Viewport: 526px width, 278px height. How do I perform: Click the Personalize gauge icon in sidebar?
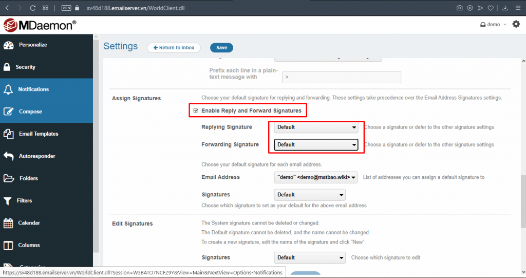(x=8, y=45)
